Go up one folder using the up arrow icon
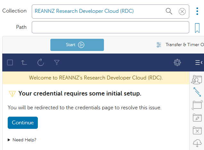Screen dimensions: 204x150 pos(24,63)
